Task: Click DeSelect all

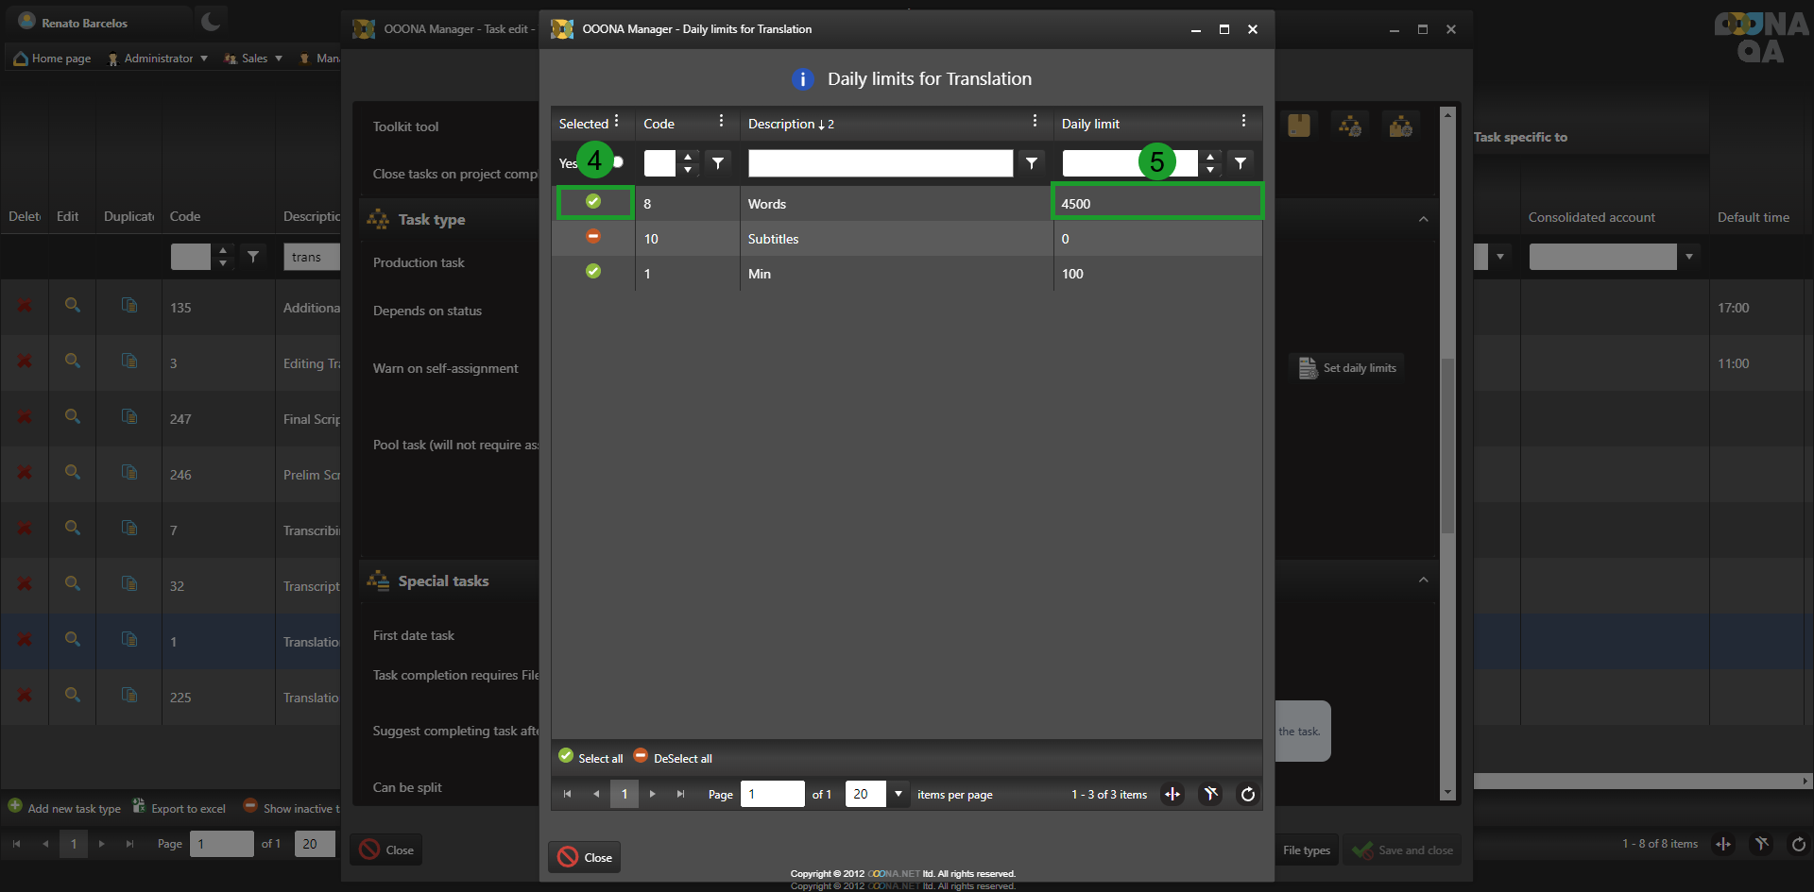Action: 673,758
